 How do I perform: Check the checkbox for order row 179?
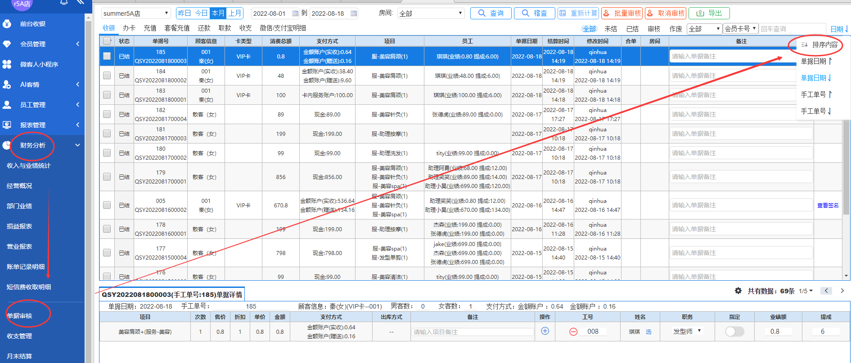[107, 177]
